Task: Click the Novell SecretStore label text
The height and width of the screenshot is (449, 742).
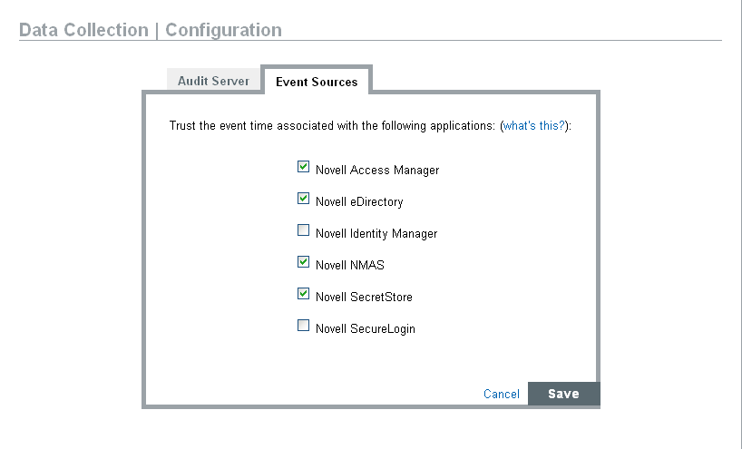Action: click(x=364, y=297)
